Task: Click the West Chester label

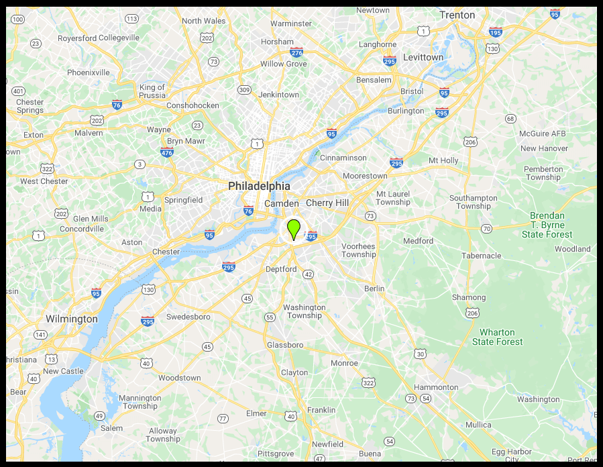Action: tap(44, 181)
